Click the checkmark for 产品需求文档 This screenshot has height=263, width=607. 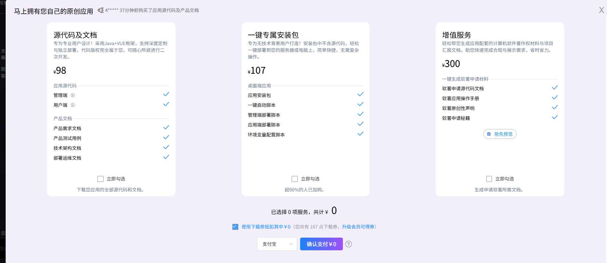[x=166, y=127]
